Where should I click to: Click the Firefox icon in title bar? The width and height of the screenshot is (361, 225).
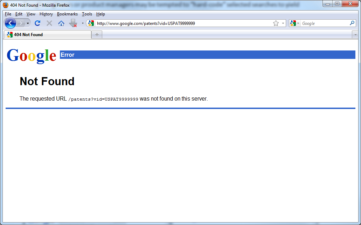point(6,5)
